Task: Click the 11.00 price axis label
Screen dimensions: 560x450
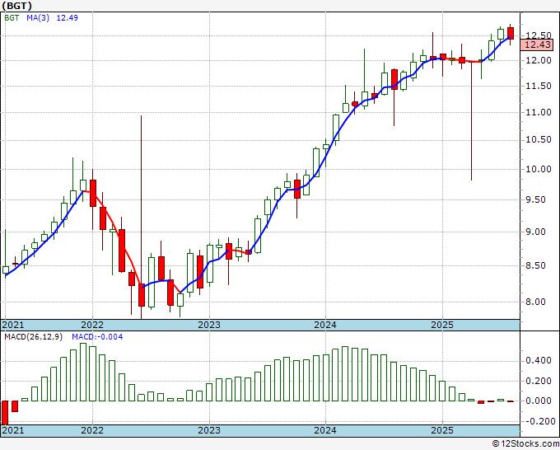Action: [539, 112]
